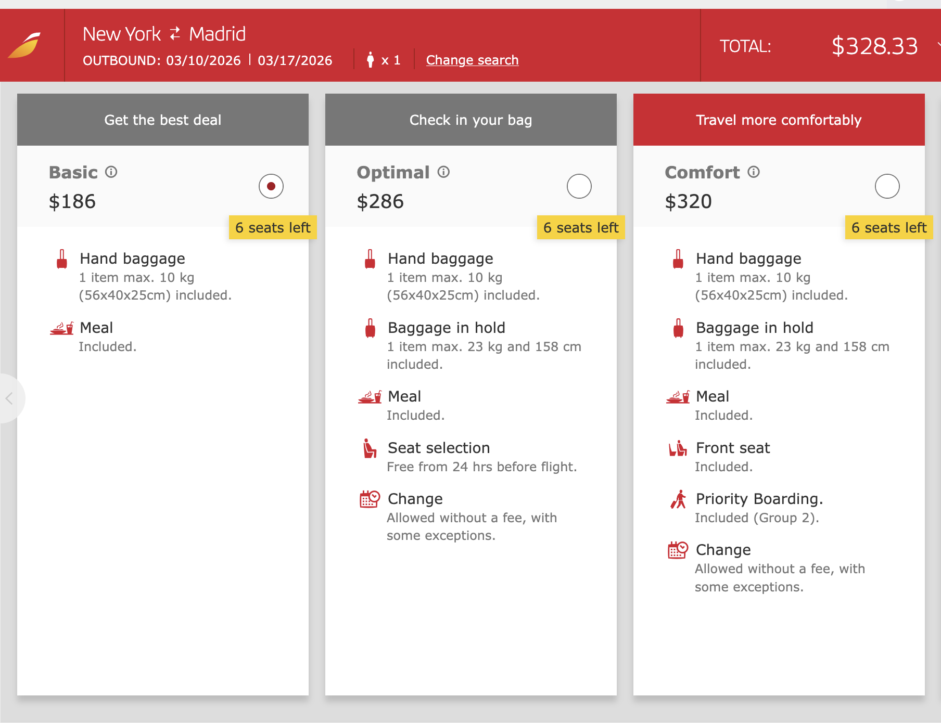Click the hand baggage icon in Basic fare
The height and width of the screenshot is (723, 941).
tap(61, 259)
